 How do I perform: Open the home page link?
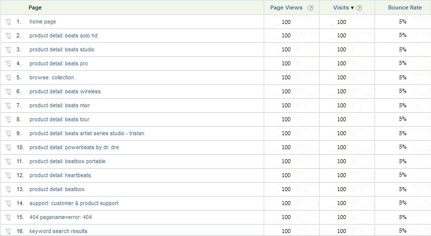[42, 22]
